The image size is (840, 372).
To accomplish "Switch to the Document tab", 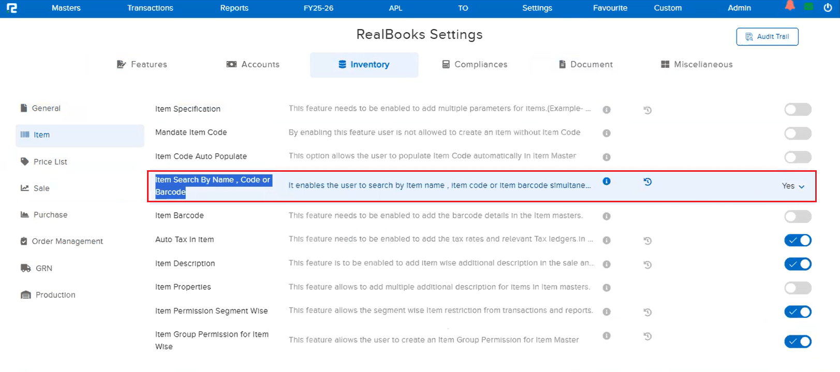I will [586, 64].
